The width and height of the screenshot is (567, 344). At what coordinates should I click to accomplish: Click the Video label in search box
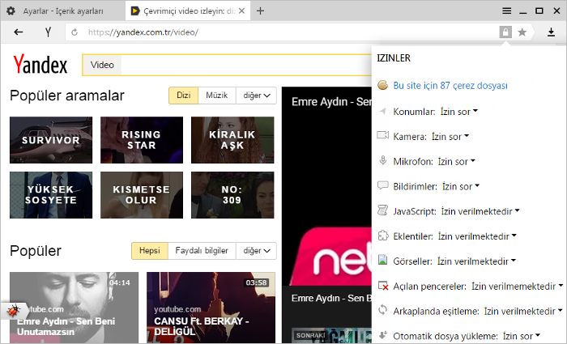pos(102,65)
